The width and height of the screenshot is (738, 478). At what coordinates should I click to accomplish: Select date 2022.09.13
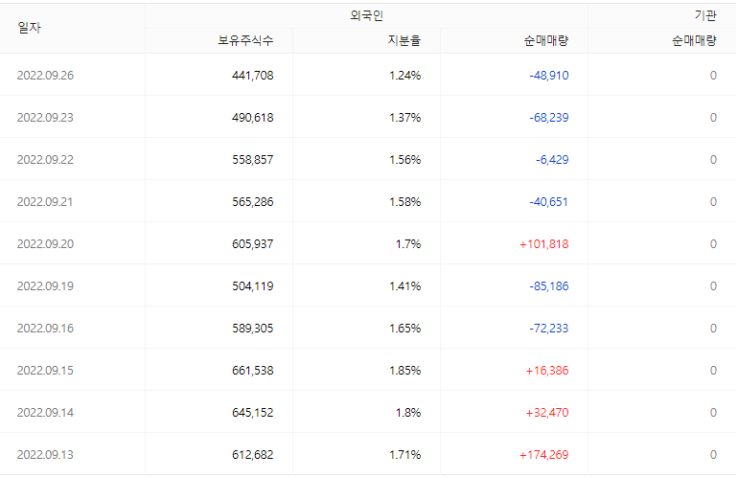coord(45,454)
